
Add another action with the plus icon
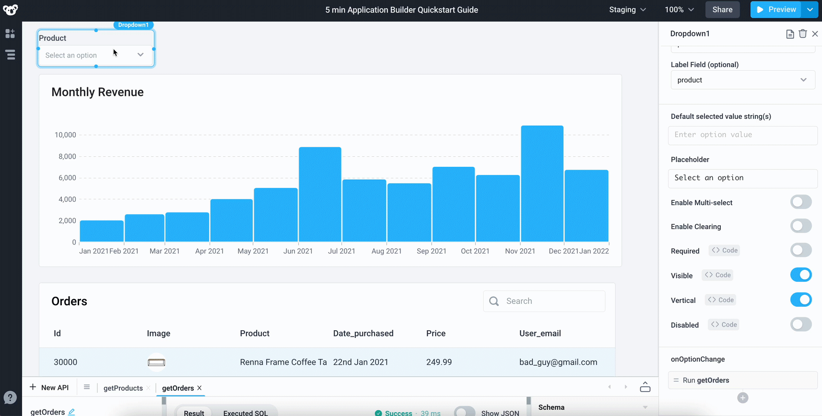coord(742,398)
